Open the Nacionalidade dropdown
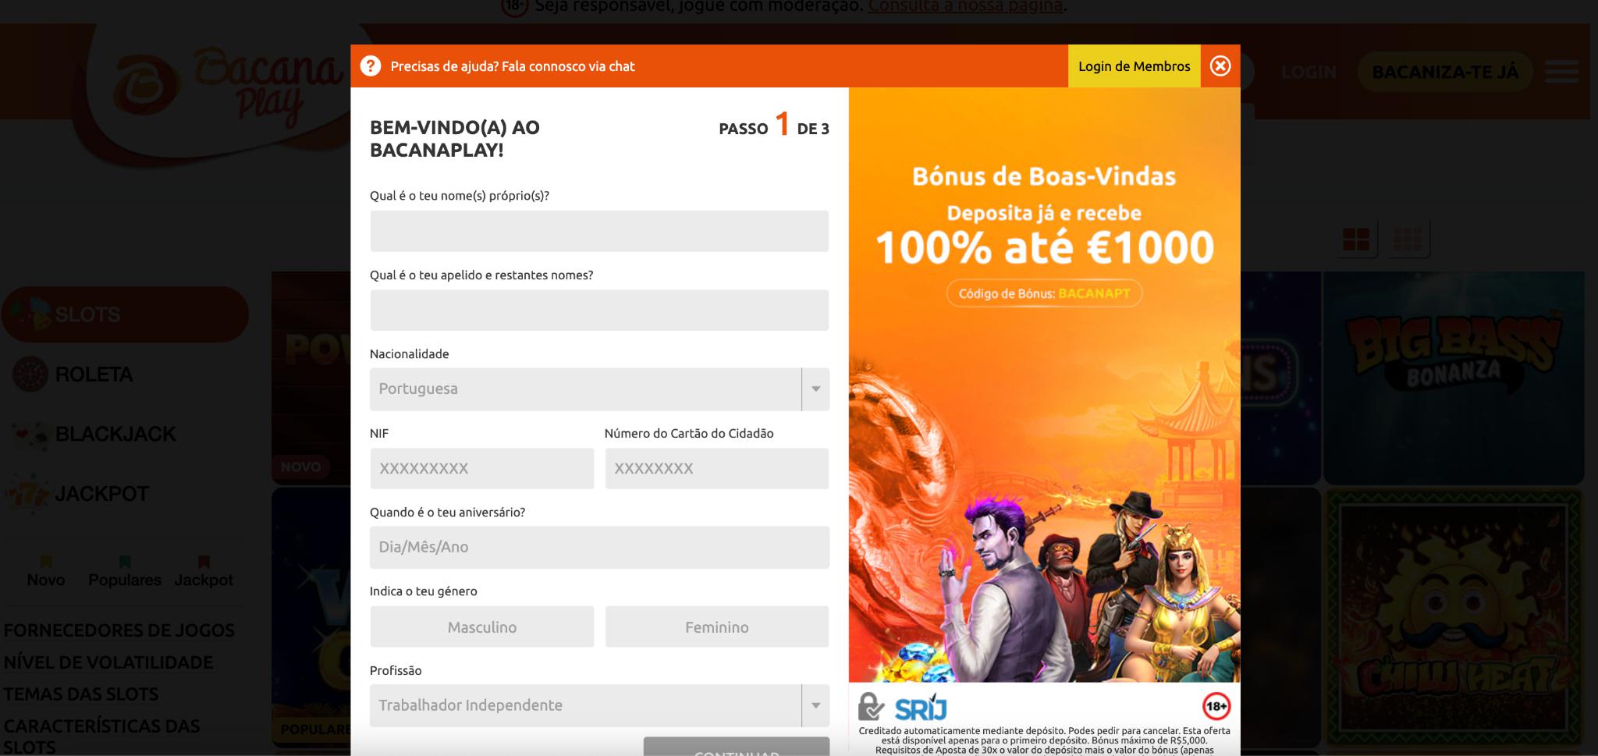 [599, 389]
